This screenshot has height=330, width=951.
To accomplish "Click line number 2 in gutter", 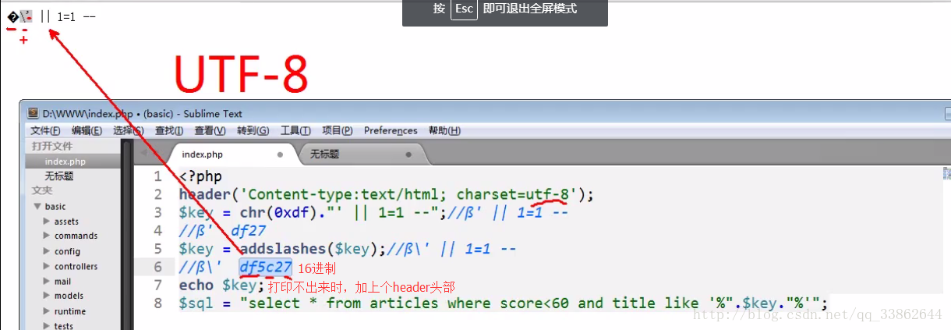I will pyautogui.click(x=157, y=195).
